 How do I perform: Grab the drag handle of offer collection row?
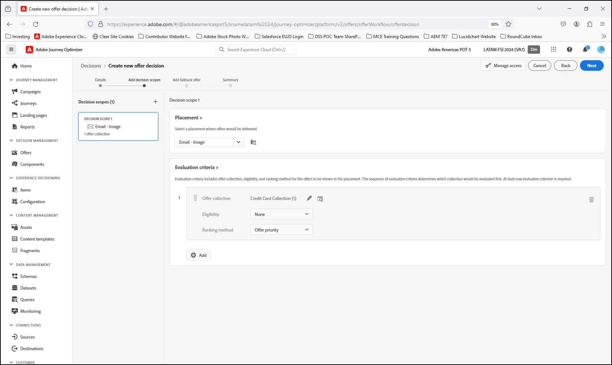coord(196,198)
